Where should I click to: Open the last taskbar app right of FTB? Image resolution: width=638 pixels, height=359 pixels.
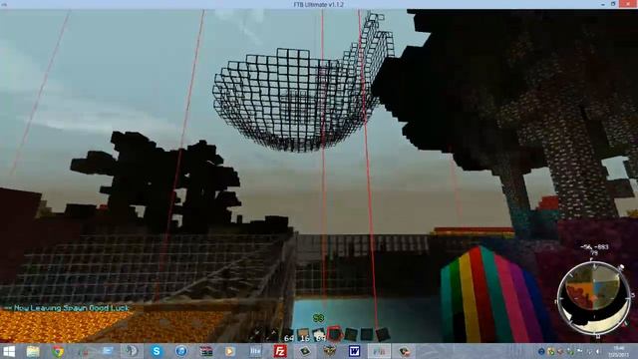pyautogui.click(x=404, y=351)
